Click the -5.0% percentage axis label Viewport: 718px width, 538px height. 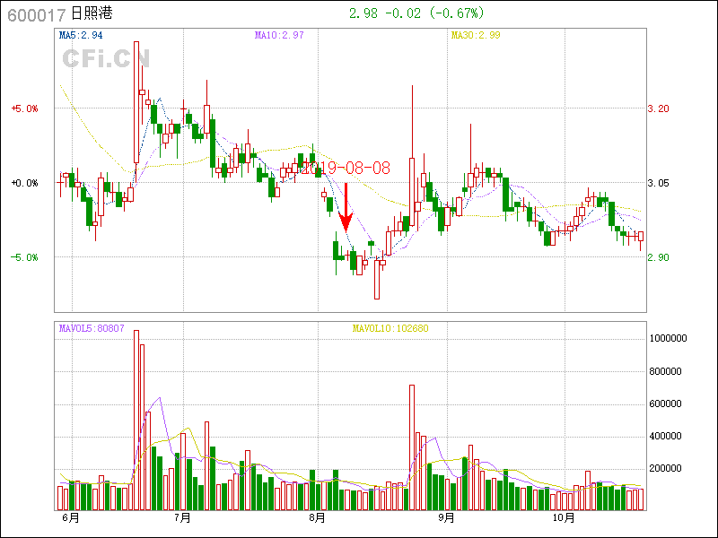pos(24,257)
